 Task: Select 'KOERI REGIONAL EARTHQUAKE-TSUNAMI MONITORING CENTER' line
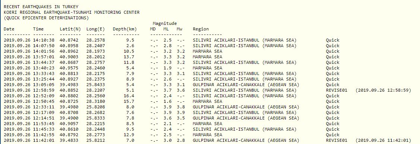[72, 12]
